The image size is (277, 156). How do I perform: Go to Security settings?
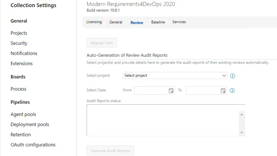pos(19,43)
